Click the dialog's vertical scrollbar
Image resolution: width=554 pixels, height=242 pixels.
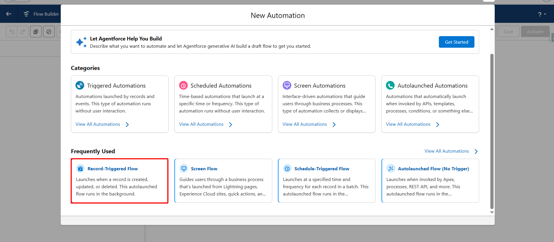point(492,130)
